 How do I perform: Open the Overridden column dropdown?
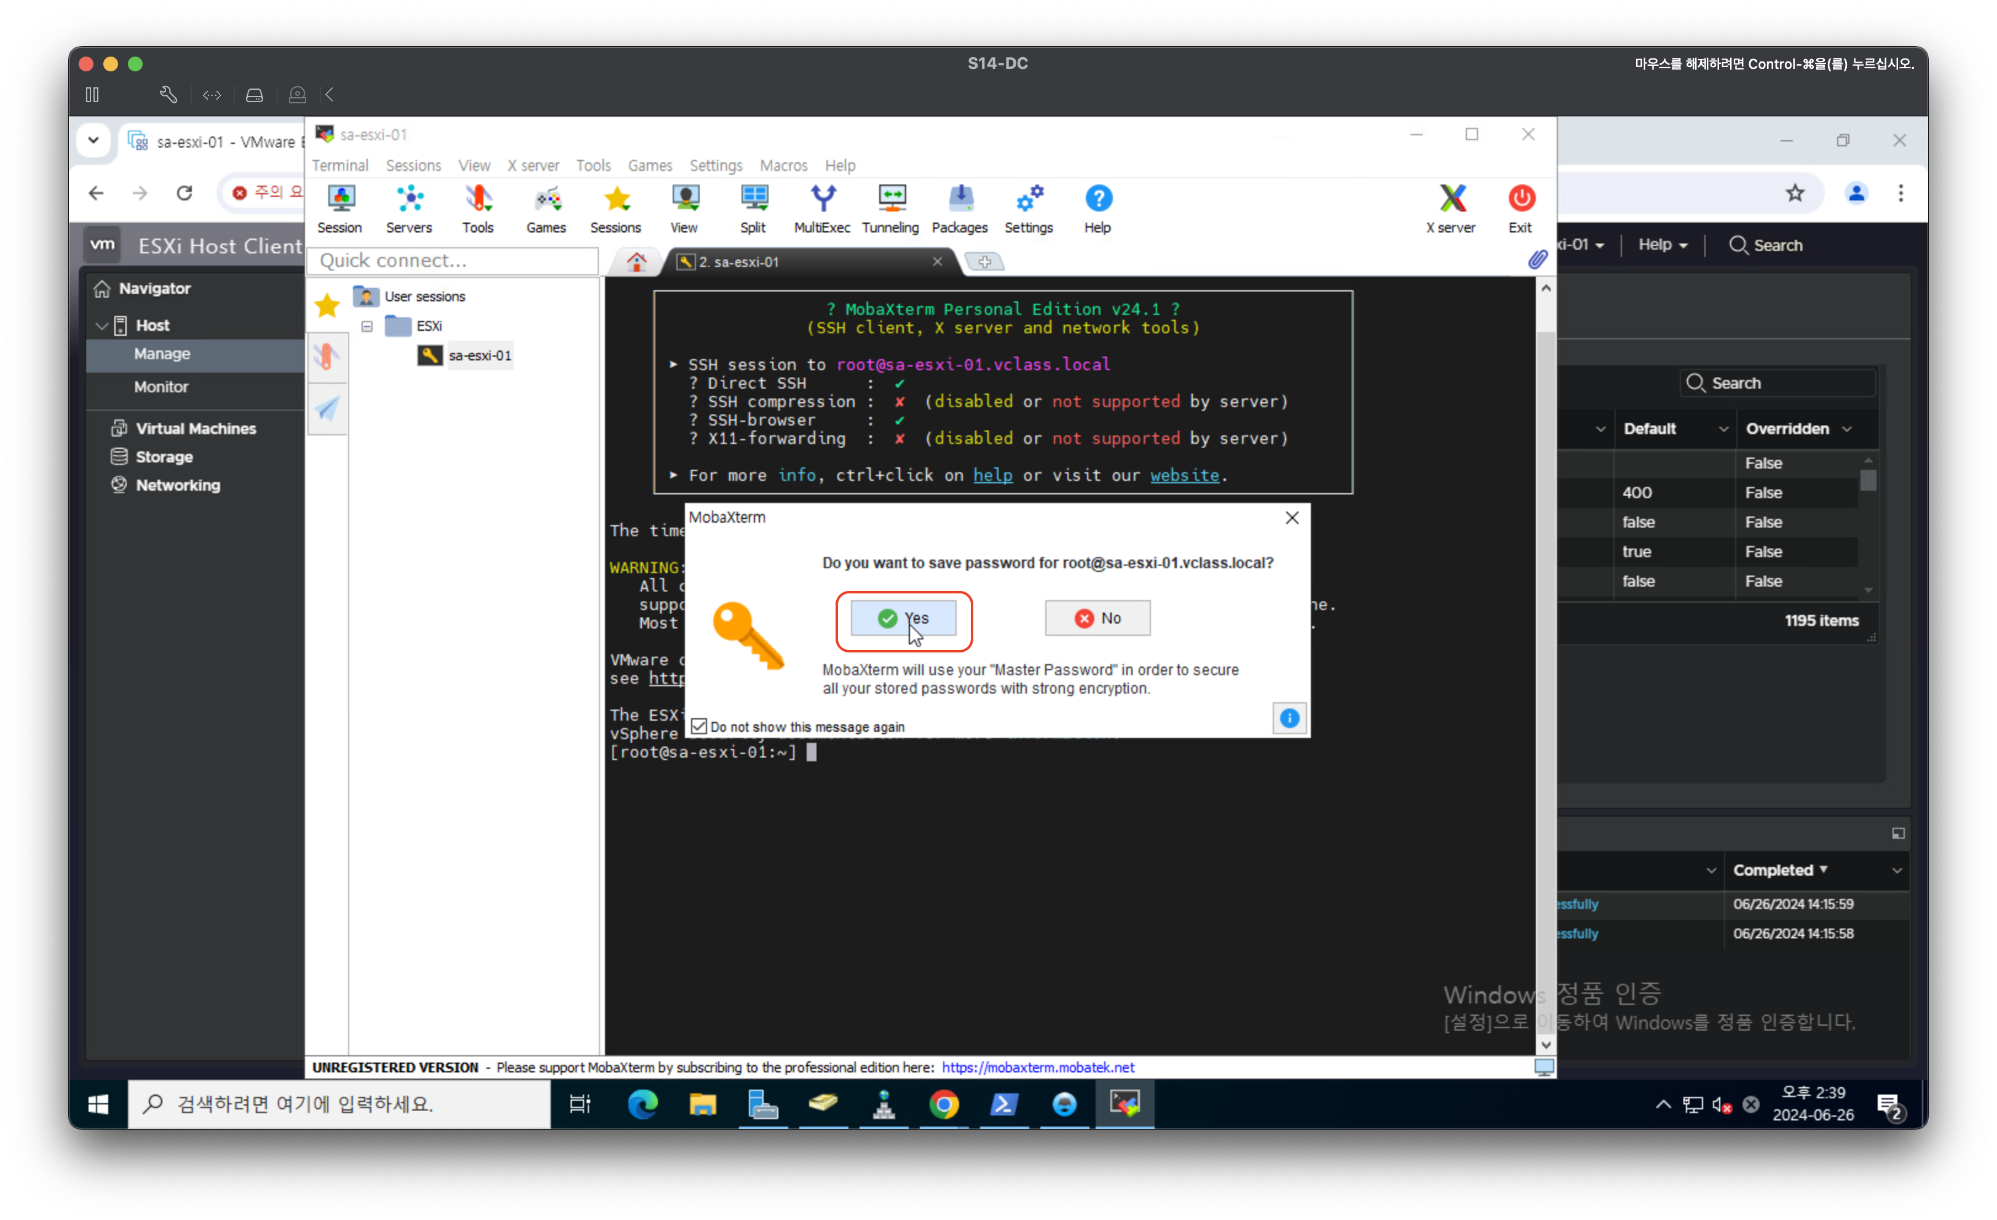(1846, 429)
